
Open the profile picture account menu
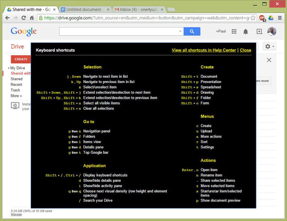tap(272, 31)
